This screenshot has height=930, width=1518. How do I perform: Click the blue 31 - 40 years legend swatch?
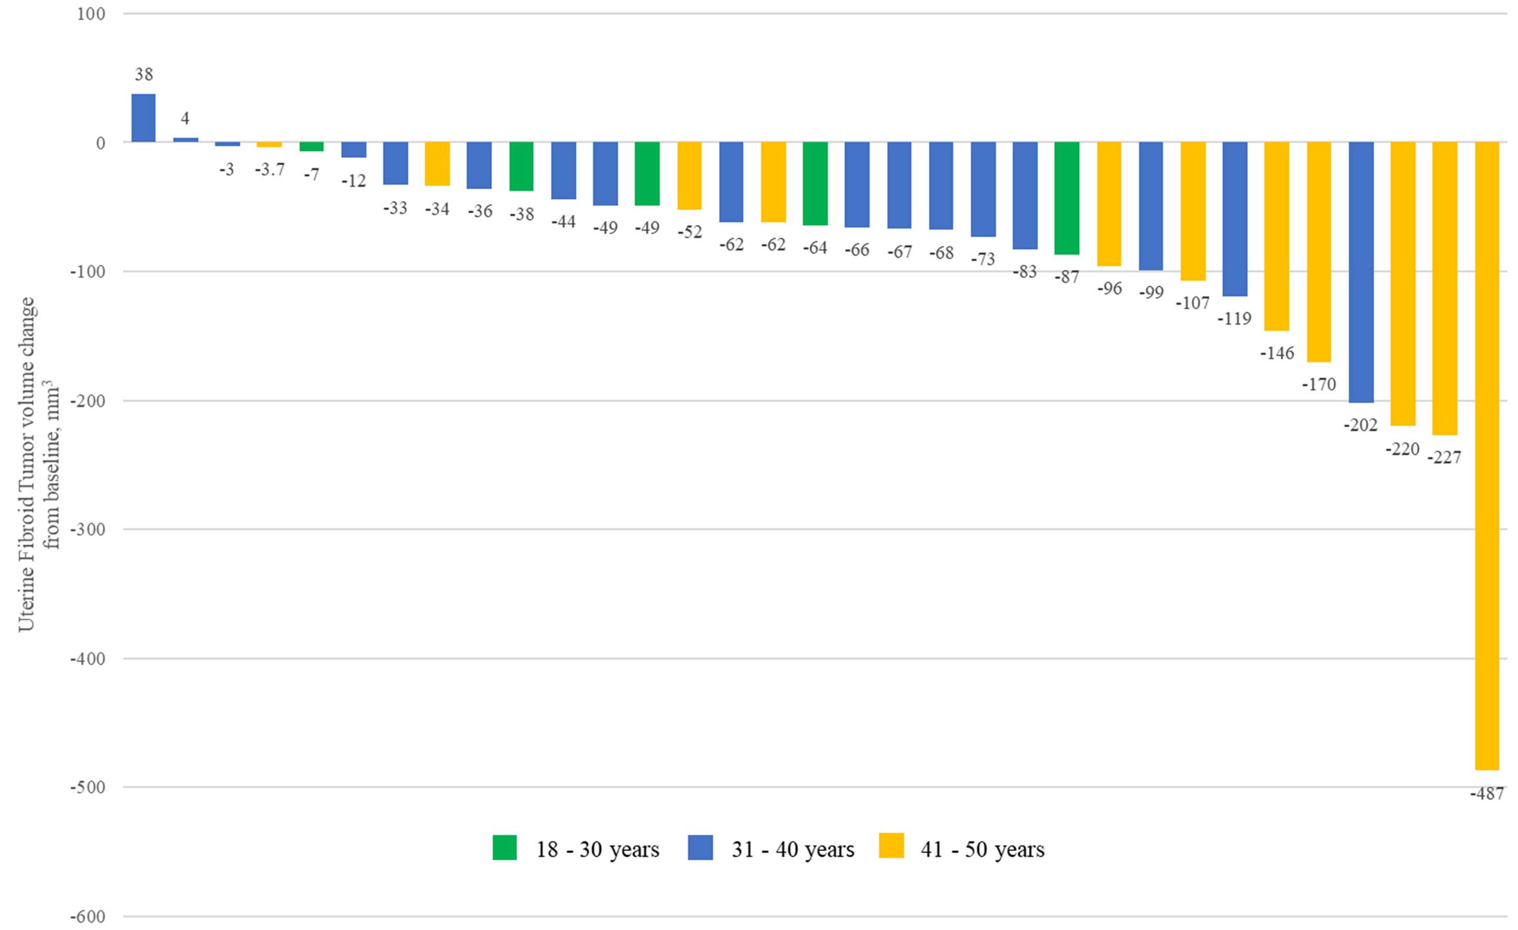[700, 848]
